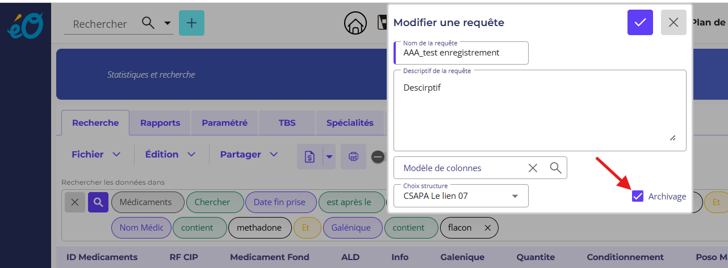Clear search criteria with the grey X button
The image size is (728, 268).
pos(74,202)
